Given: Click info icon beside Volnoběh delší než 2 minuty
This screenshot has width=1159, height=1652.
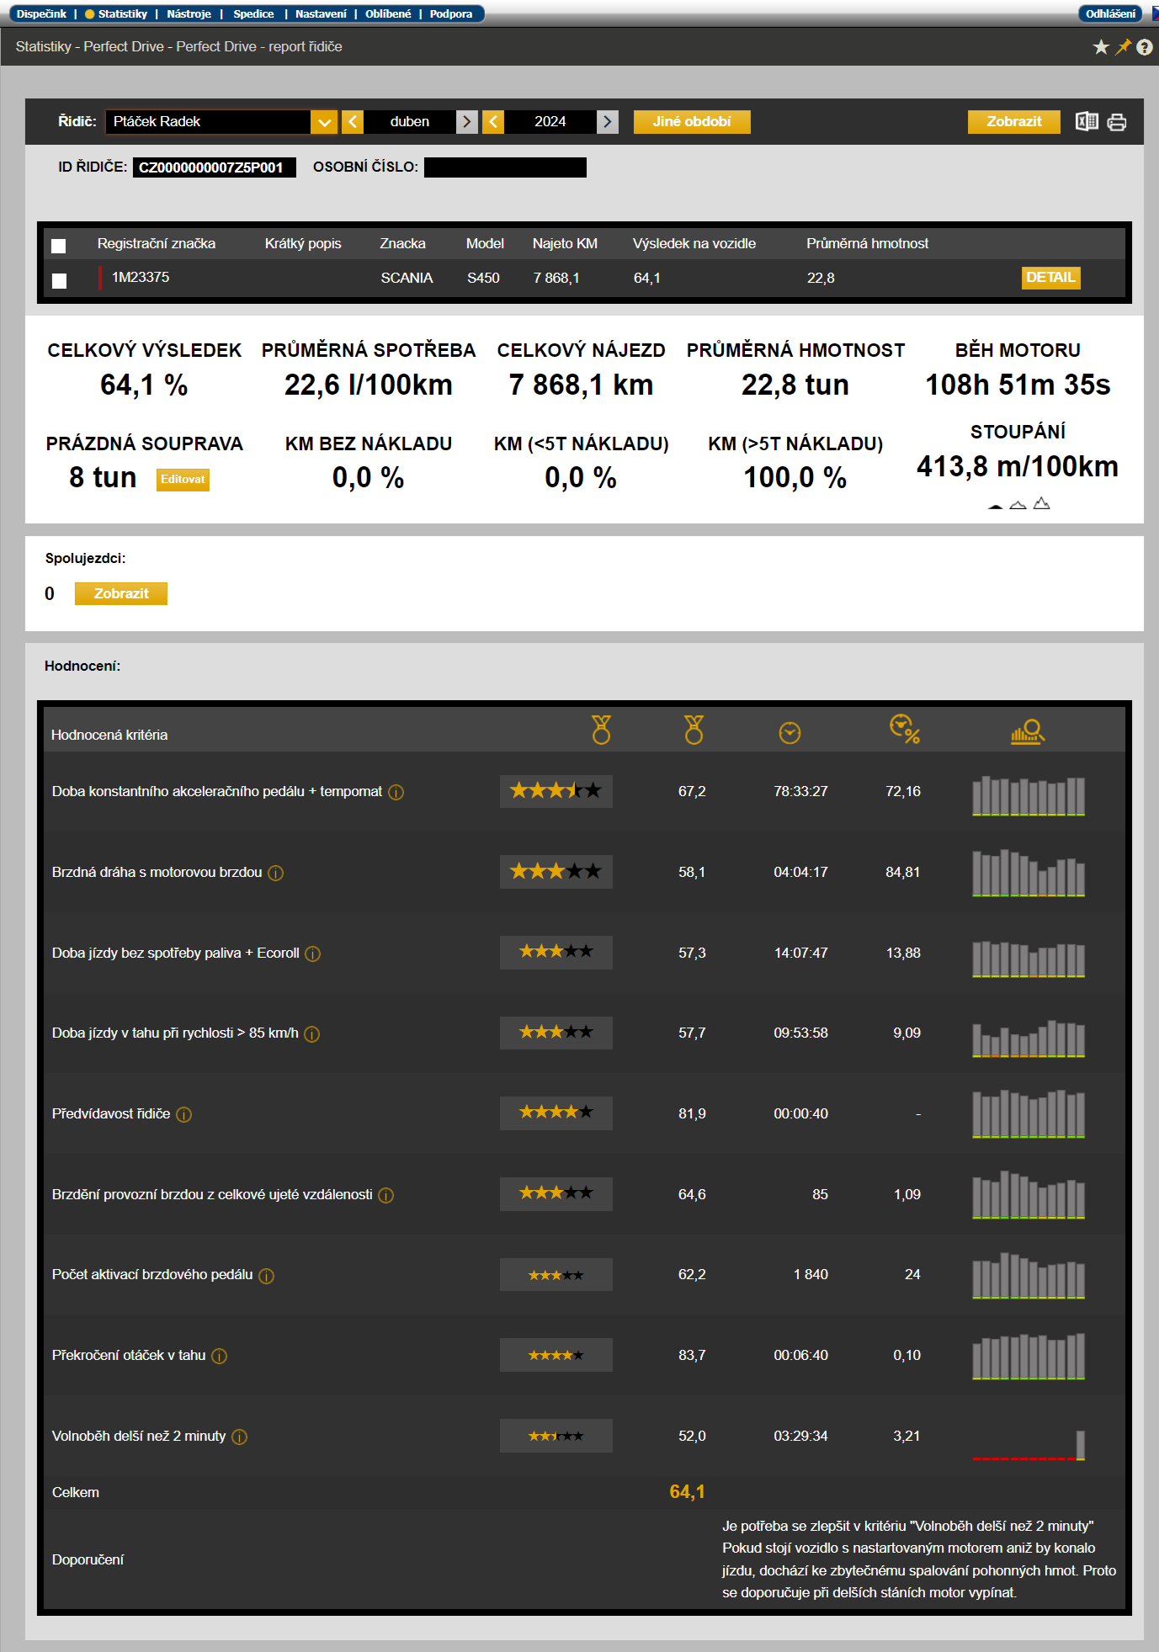Looking at the screenshot, I should tap(240, 1437).
